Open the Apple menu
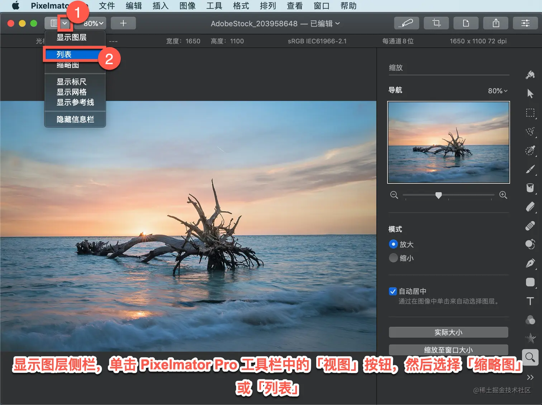This screenshot has height=405, width=542. pyautogui.click(x=16, y=6)
